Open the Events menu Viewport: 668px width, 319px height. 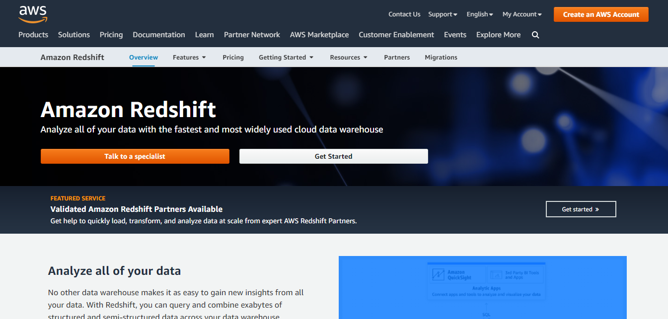pyautogui.click(x=455, y=35)
